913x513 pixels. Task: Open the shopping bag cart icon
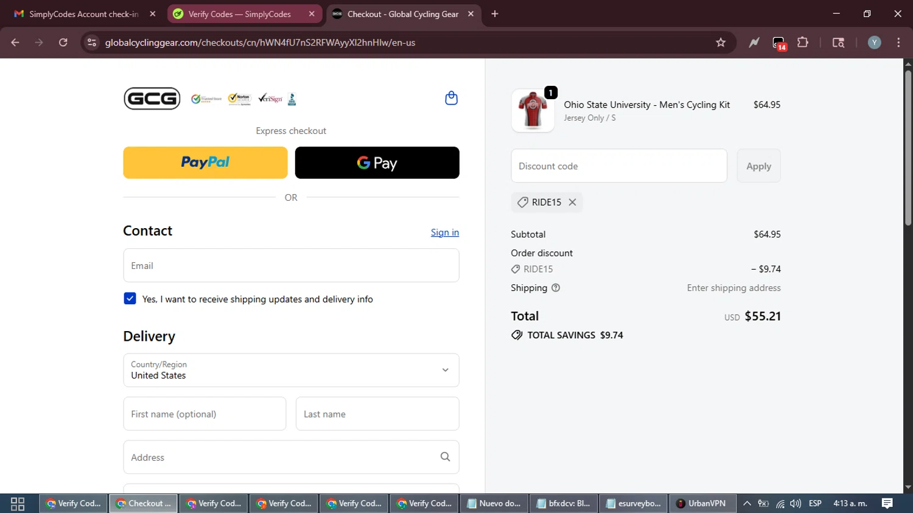point(451,98)
